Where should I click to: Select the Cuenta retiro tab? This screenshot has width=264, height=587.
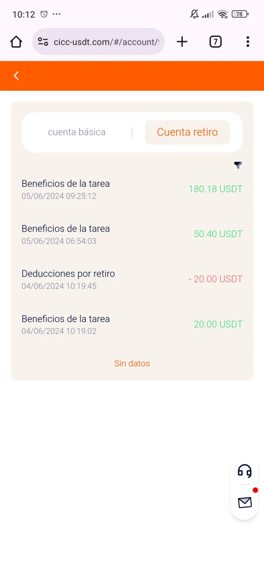[187, 132]
